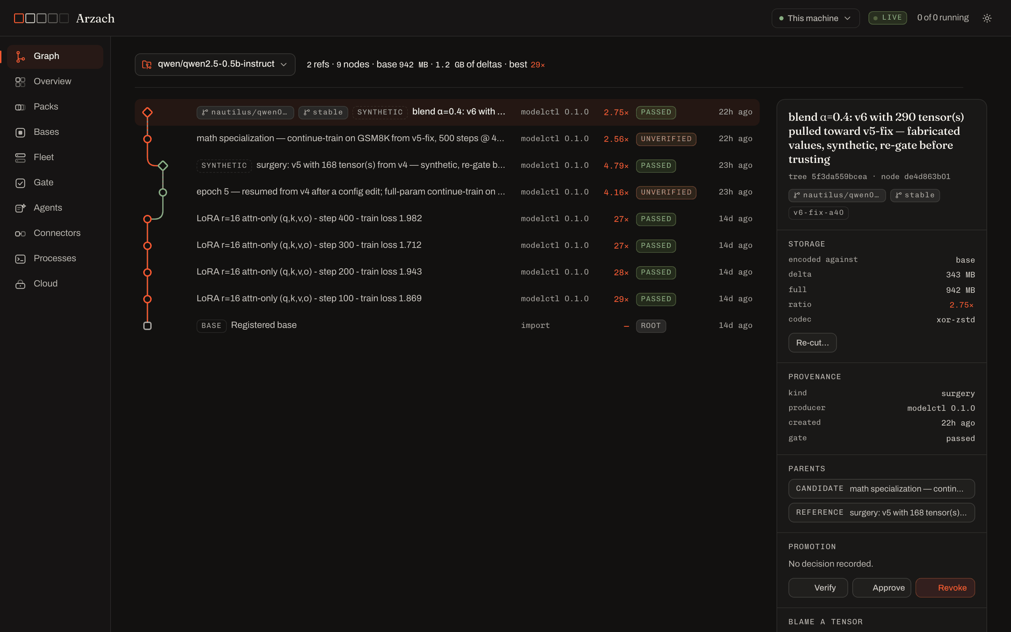Click the UNVERIFIED badge on math specialization row
This screenshot has height=632, width=1011.
pyautogui.click(x=666, y=139)
